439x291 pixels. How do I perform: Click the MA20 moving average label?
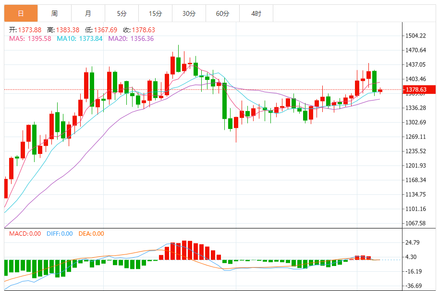(x=131, y=38)
